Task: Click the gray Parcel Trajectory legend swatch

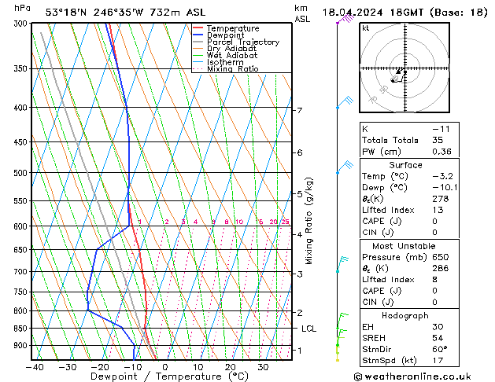Action: (x=198, y=42)
